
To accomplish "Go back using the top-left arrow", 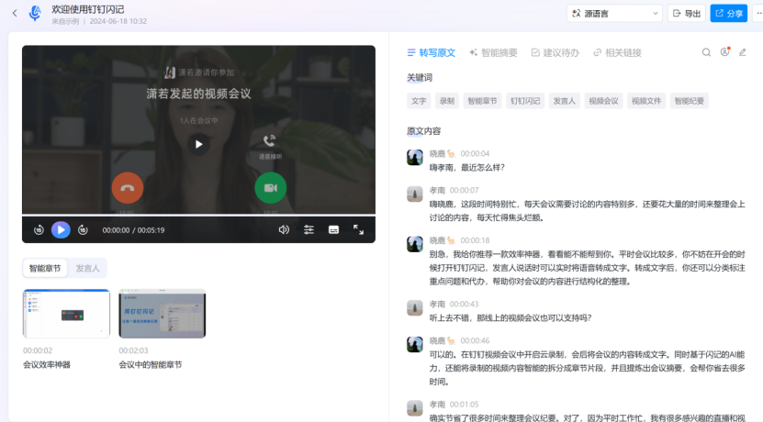I will (15, 13).
